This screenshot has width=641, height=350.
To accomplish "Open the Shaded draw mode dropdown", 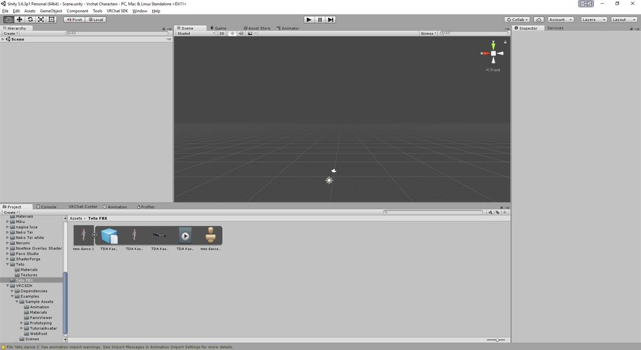I will 196,34.
